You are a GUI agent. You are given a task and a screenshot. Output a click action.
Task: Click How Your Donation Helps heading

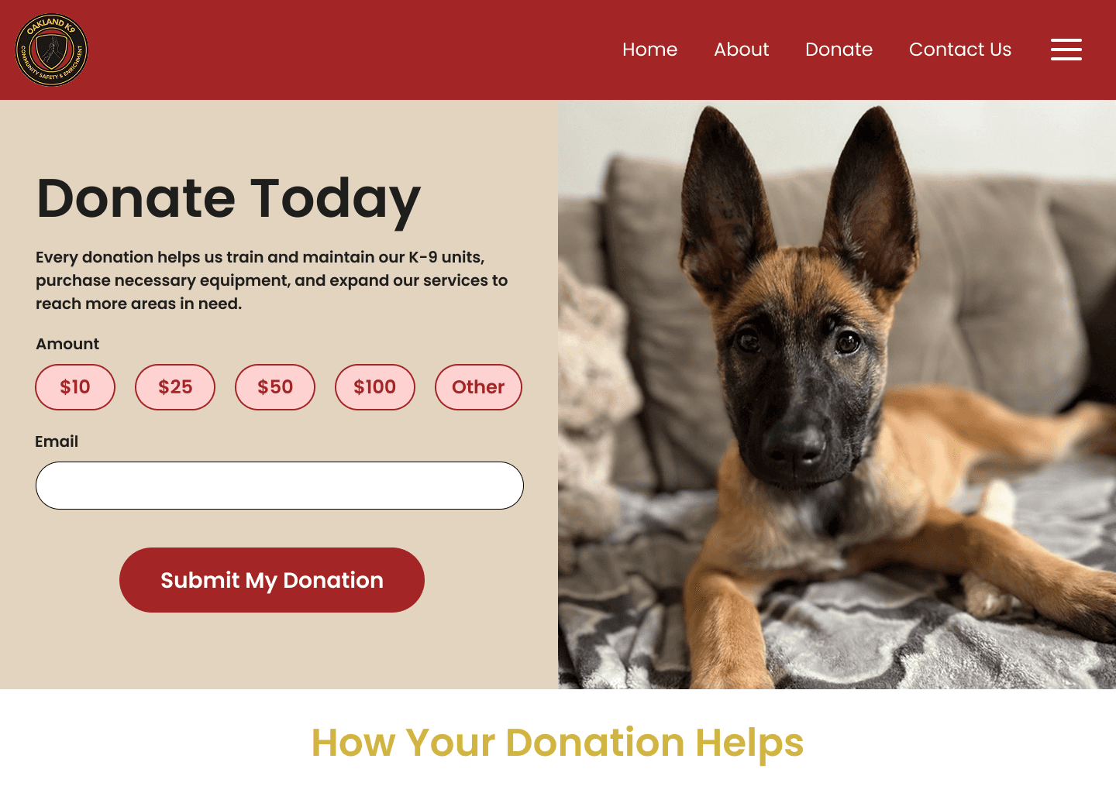[x=558, y=743]
